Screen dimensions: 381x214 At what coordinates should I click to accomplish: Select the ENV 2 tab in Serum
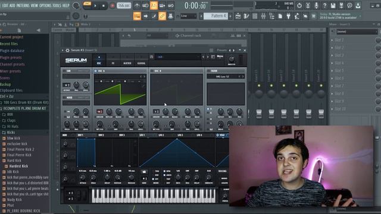[x=101, y=135]
